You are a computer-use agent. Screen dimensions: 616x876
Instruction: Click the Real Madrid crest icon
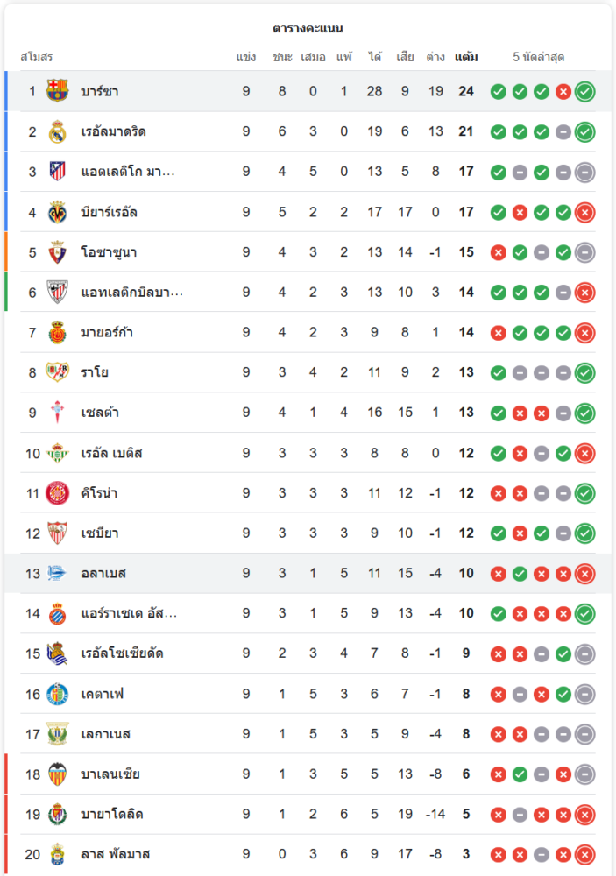coord(58,131)
